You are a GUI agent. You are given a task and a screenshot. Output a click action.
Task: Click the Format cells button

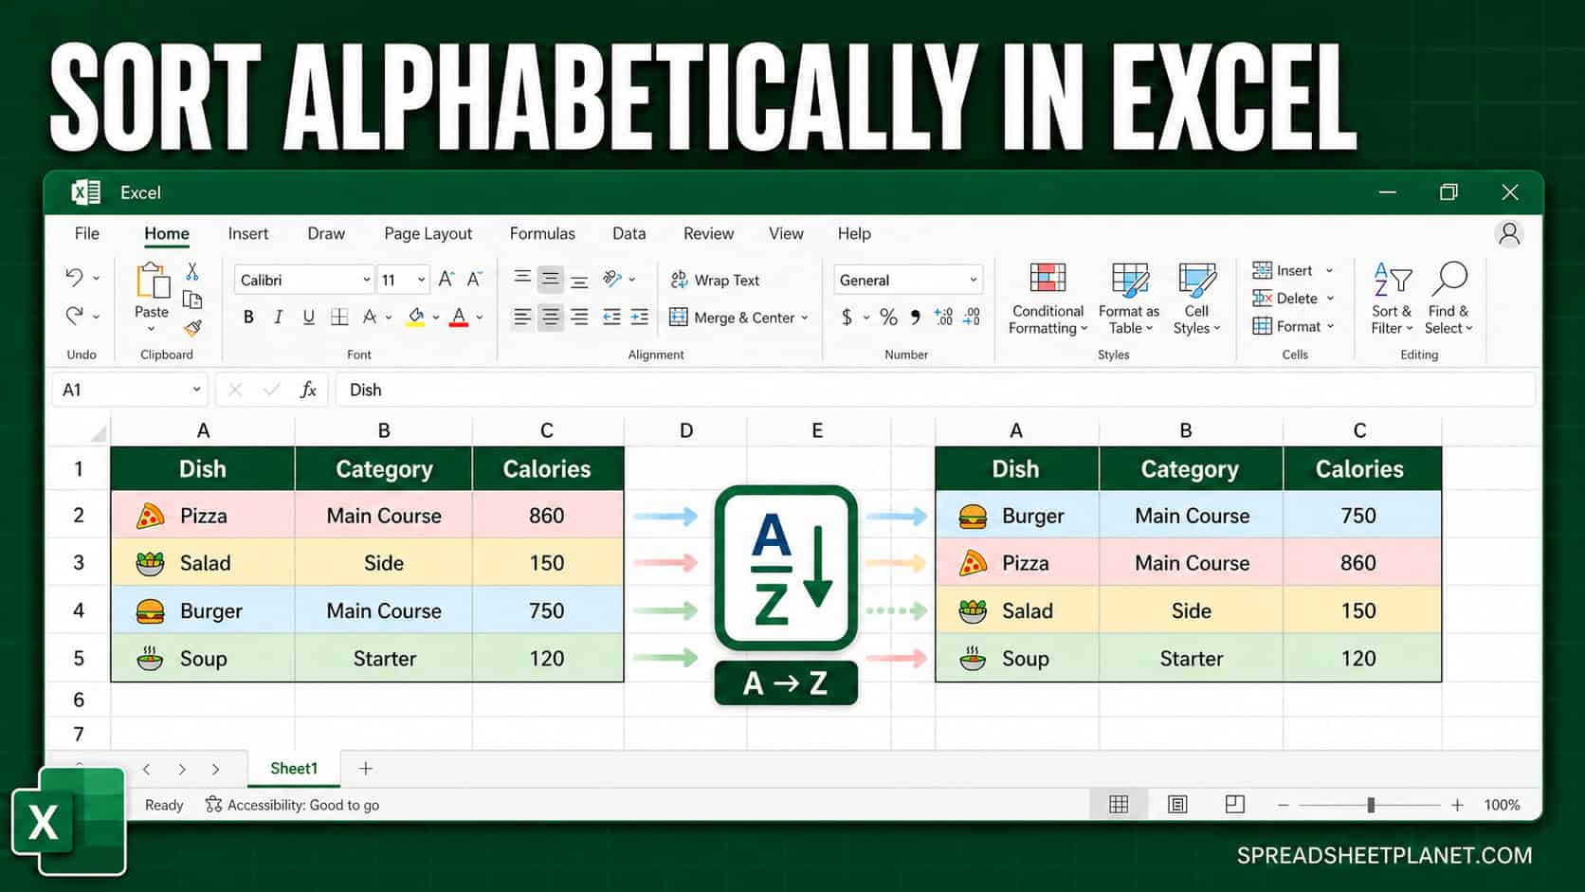point(1293,326)
